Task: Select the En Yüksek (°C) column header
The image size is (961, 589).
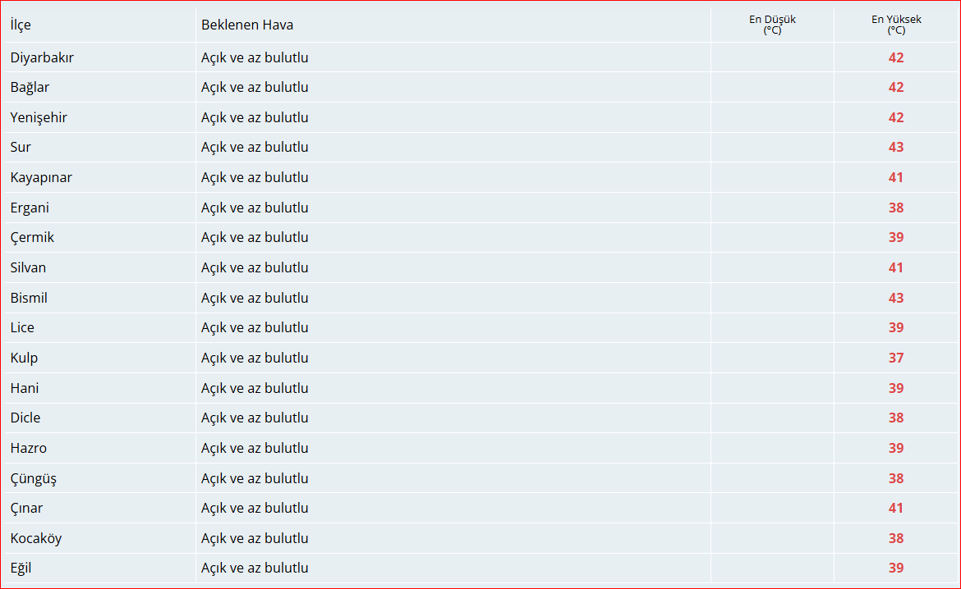Action: tap(895, 25)
